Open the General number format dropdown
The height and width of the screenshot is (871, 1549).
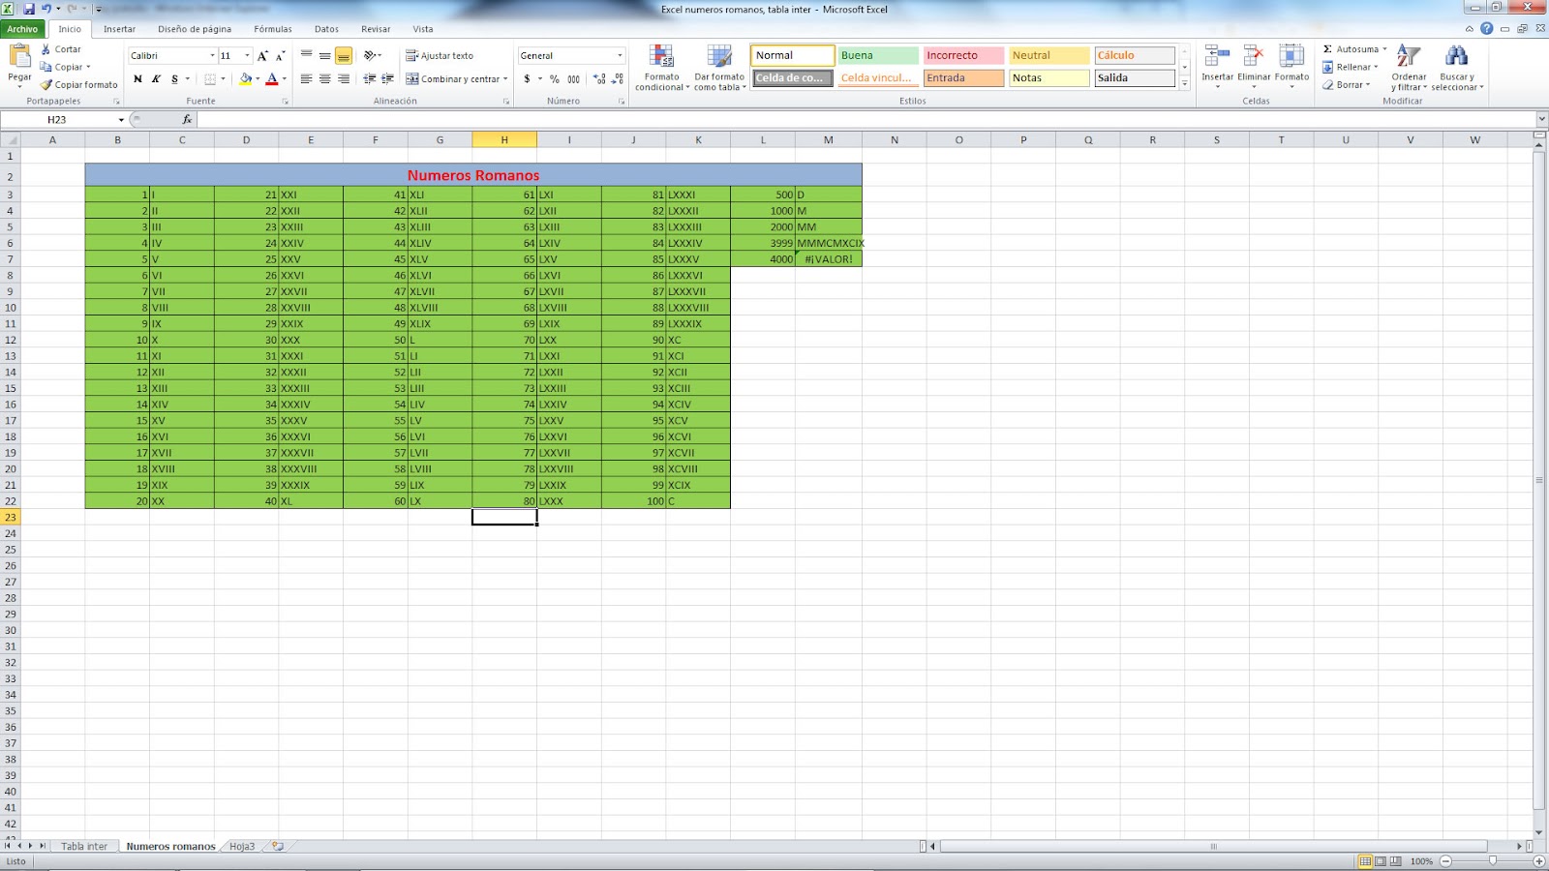[620, 56]
